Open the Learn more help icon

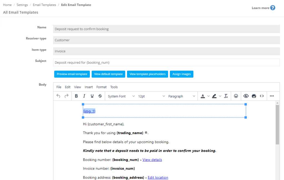273,8
